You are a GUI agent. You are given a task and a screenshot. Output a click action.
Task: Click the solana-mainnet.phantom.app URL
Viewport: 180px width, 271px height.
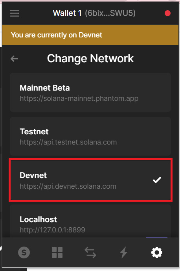[79, 98]
